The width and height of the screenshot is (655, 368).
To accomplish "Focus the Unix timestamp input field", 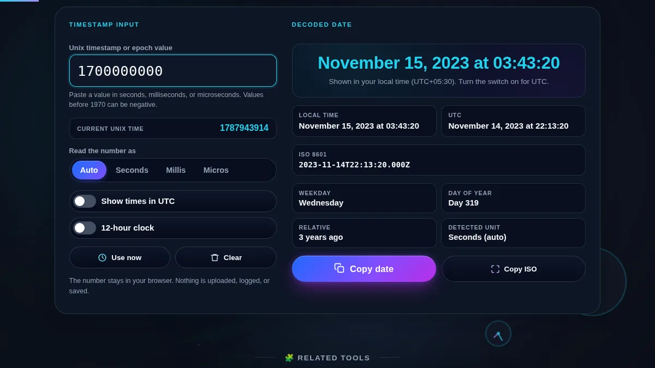I will pos(173,71).
